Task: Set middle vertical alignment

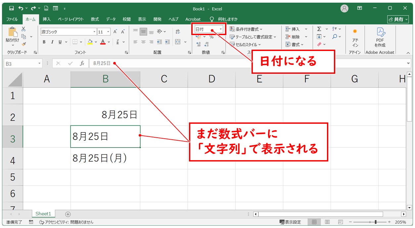Action: coord(143,32)
